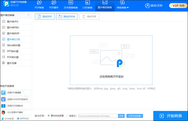
Task: Collapse the 图片格式转换 sidebar section
Action: click(x=28, y=15)
